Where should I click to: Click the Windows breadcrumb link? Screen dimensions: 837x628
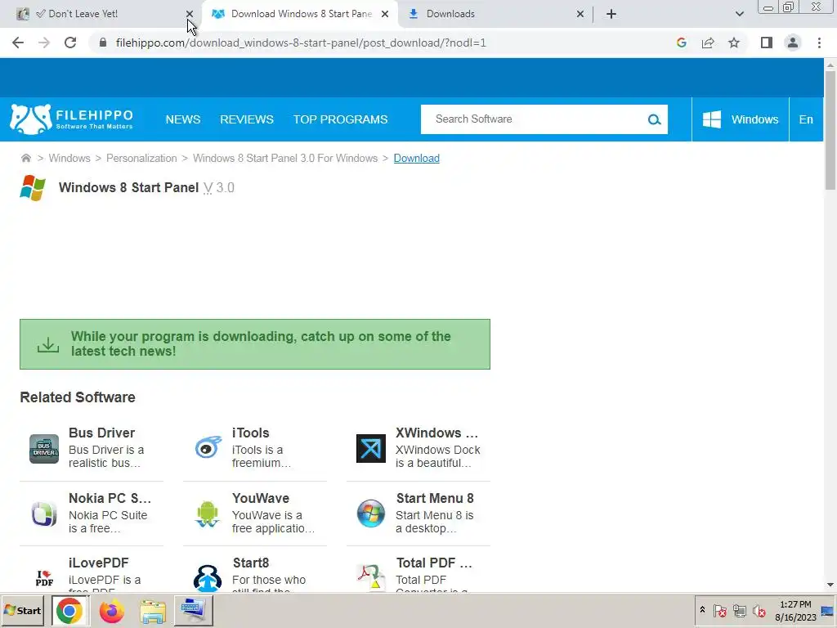coord(69,158)
